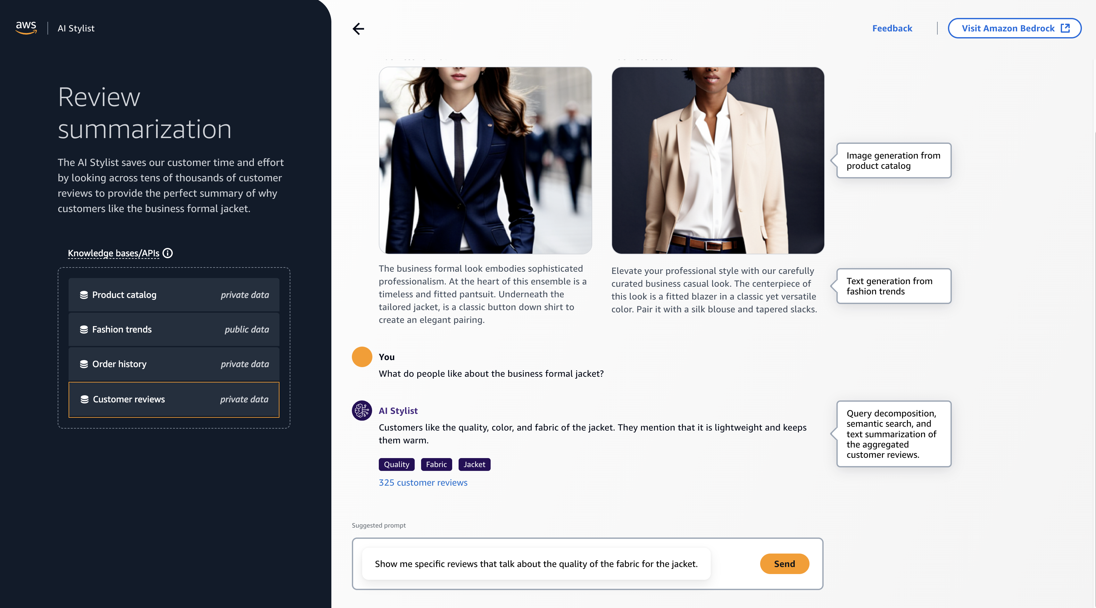Click the database icon beside Product catalog
This screenshot has width=1096, height=608.
coord(84,295)
